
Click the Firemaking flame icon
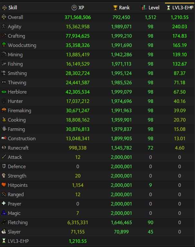tap(4, 110)
